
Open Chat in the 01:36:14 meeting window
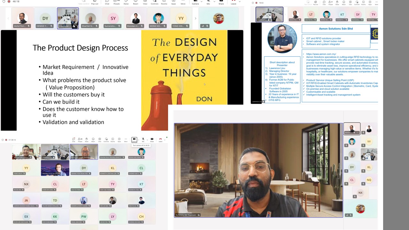(x=73, y=140)
